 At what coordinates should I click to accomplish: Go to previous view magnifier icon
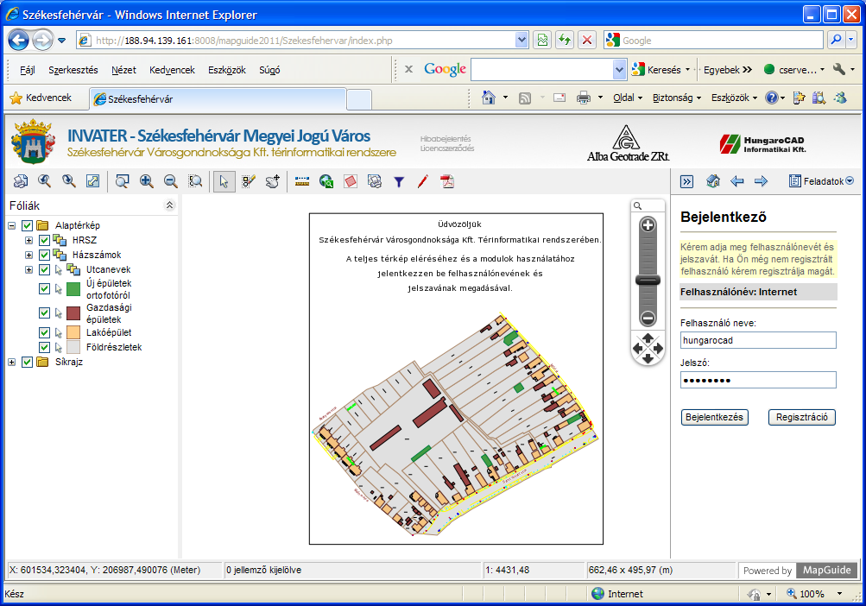pyautogui.click(x=45, y=181)
